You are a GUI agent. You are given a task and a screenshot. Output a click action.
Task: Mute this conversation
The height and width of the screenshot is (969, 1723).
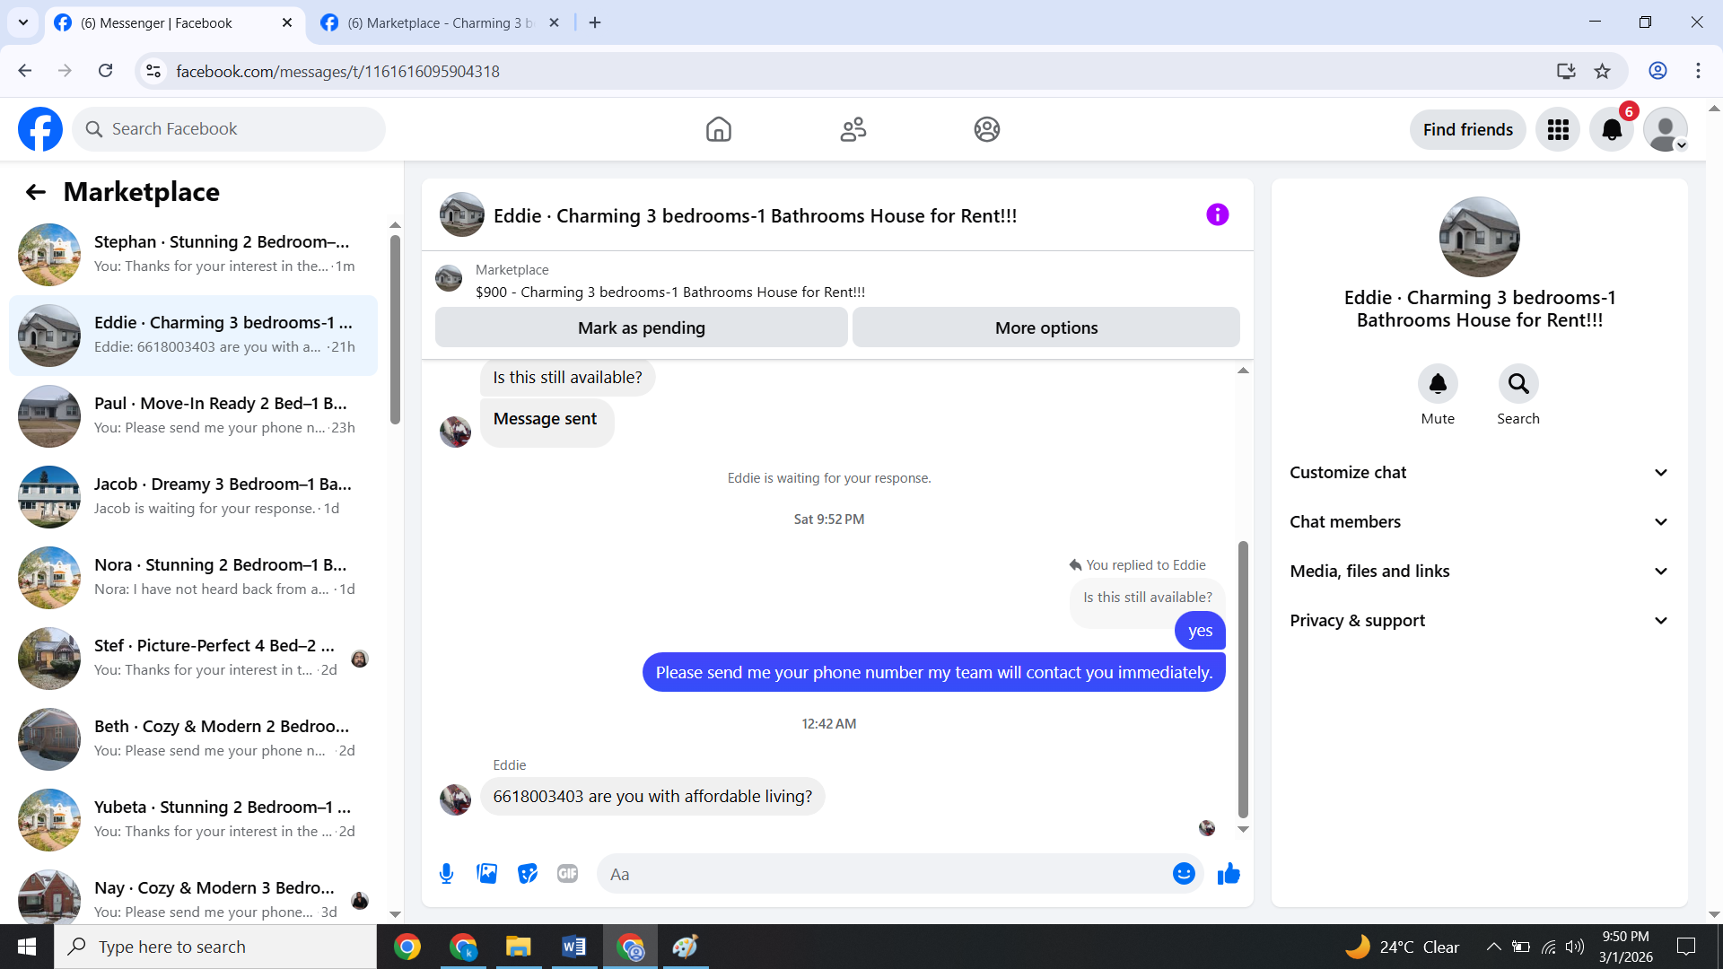pos(1438,384)
